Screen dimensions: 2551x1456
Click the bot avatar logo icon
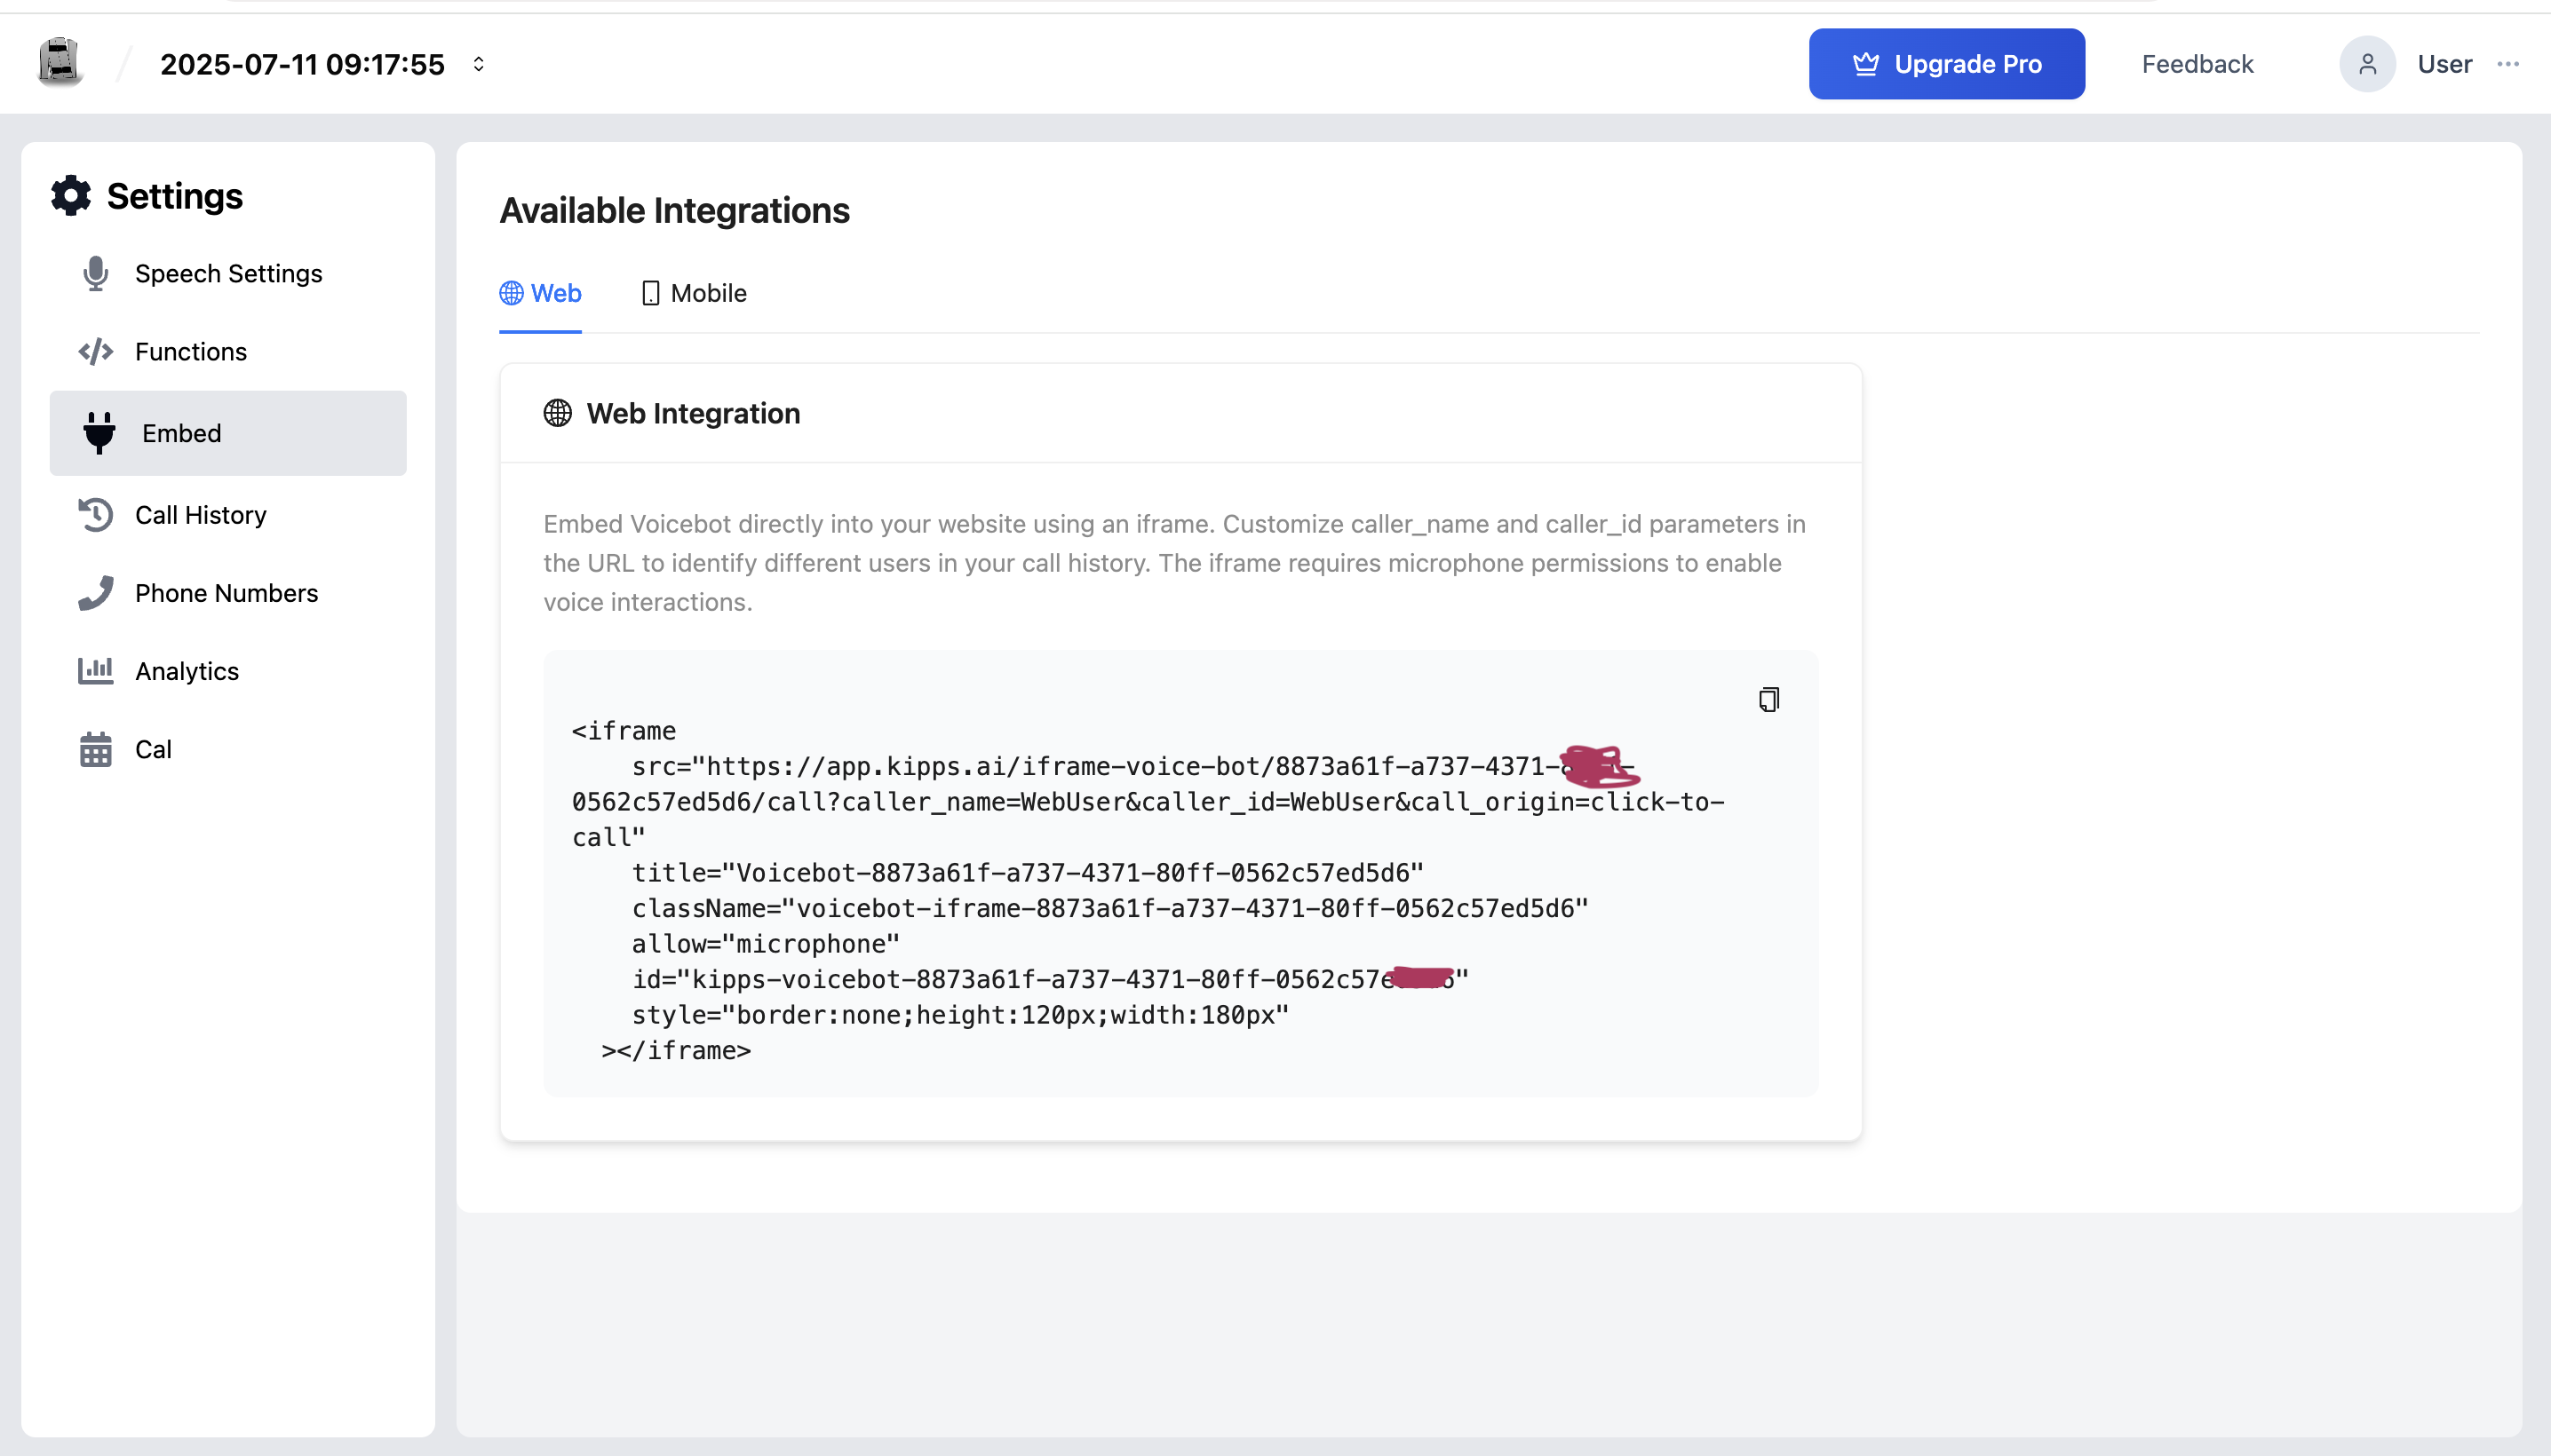pyautogui.click(x=59, y=62)
